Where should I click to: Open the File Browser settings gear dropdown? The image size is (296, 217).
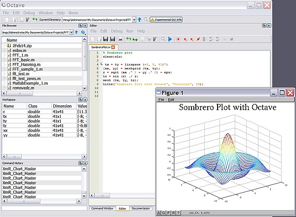pos(83,32)
